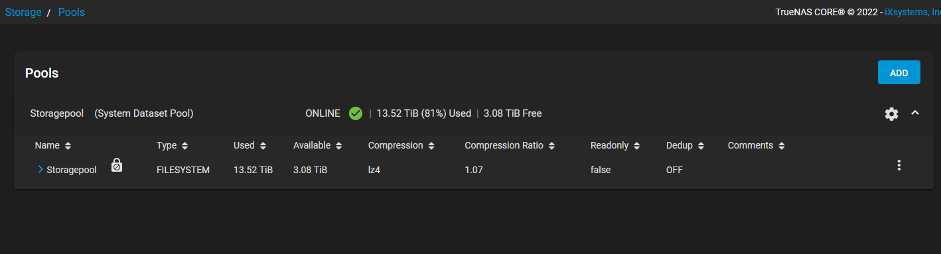Open the three-dot actions menu for Storagepool
Screen dimensions: 941x254
pyautogui.click(x=899, y=165)
